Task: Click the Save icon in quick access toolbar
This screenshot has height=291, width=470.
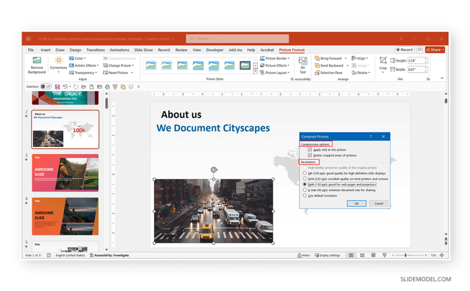Action: [57, 87]
